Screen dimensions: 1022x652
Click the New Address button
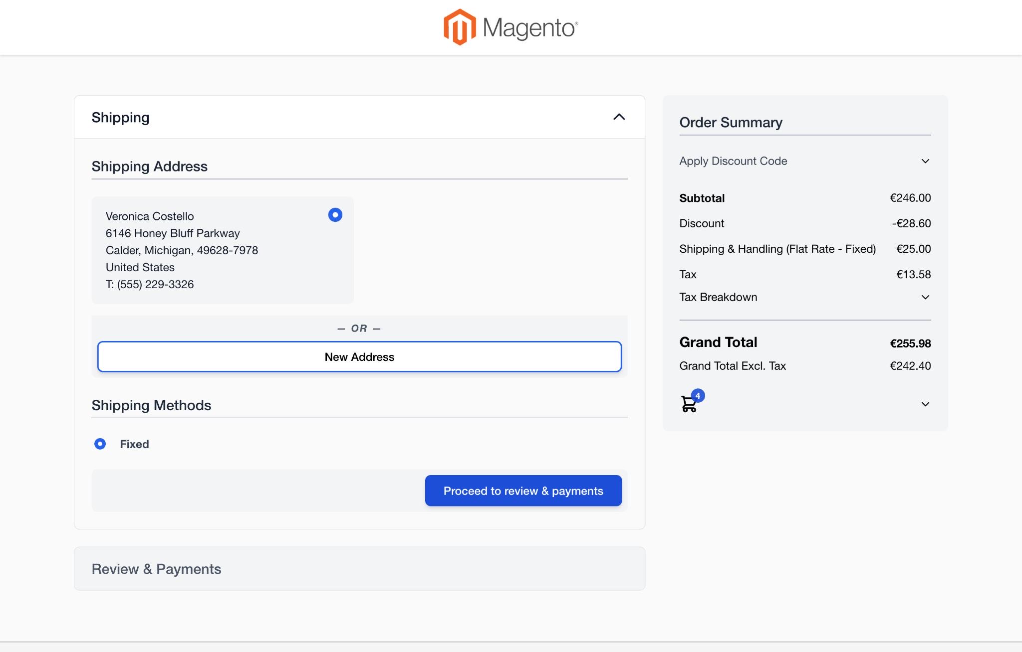click(x=359, y=356)
